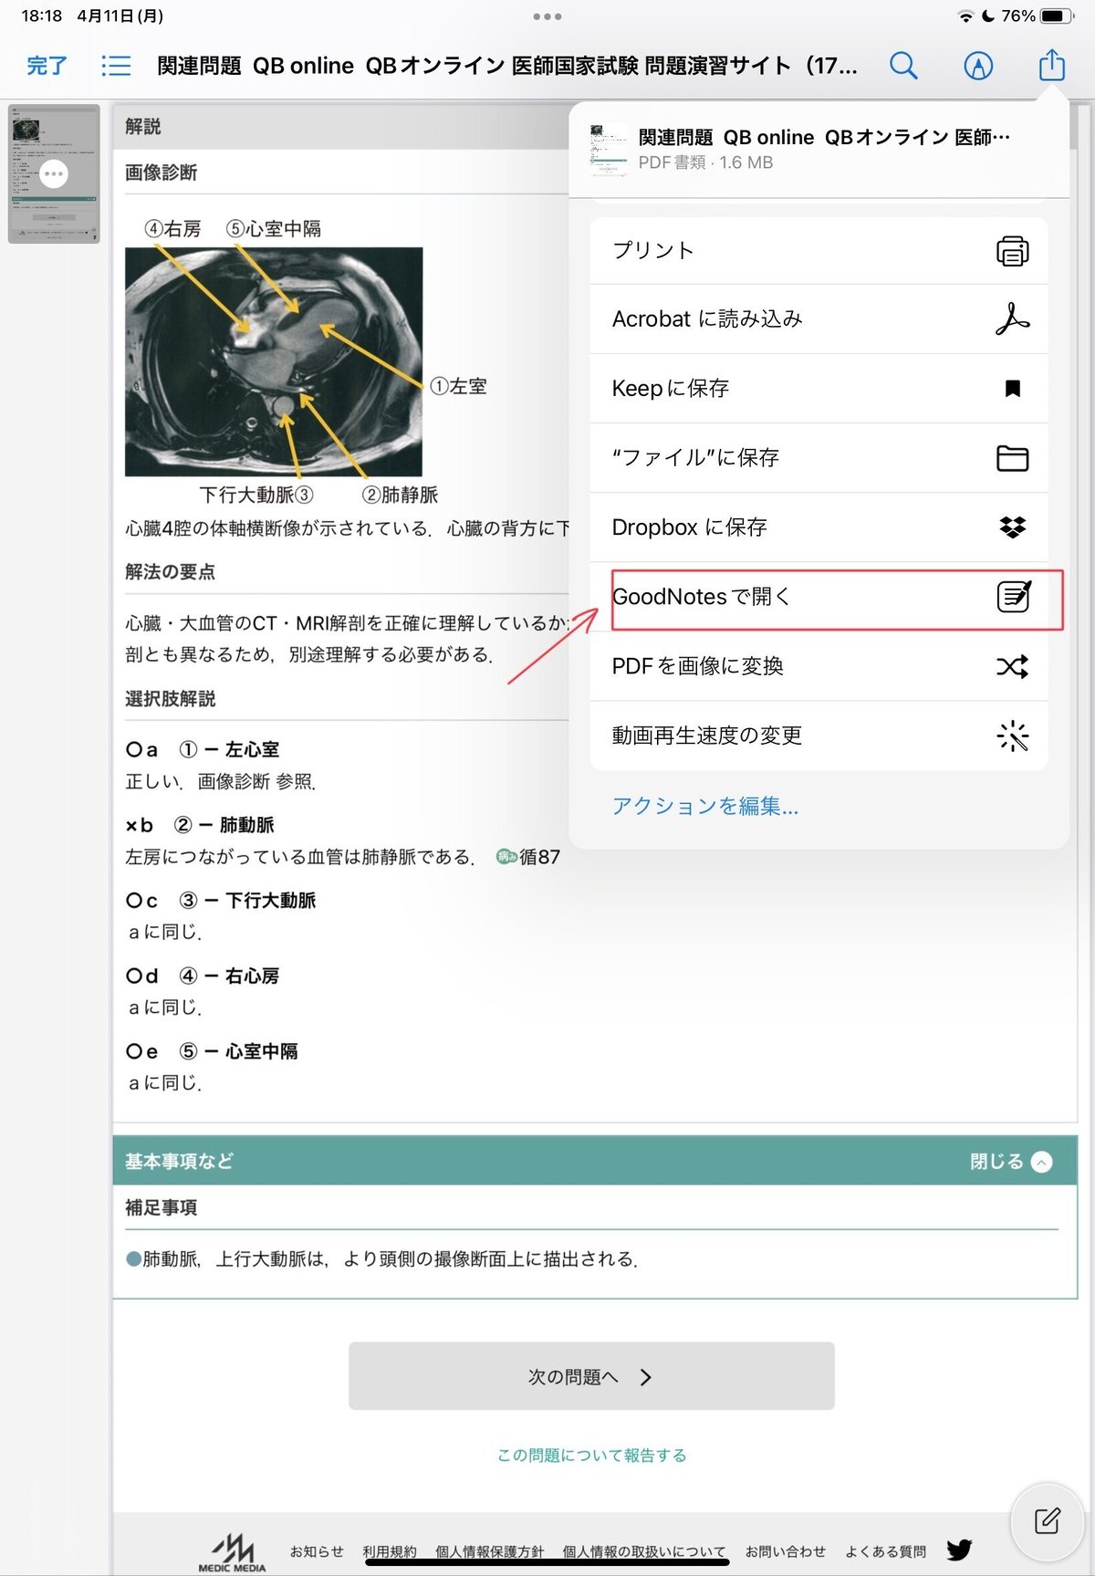
Task: Choose Acrobat に読み込み option
Action: [x=819, y=319]
